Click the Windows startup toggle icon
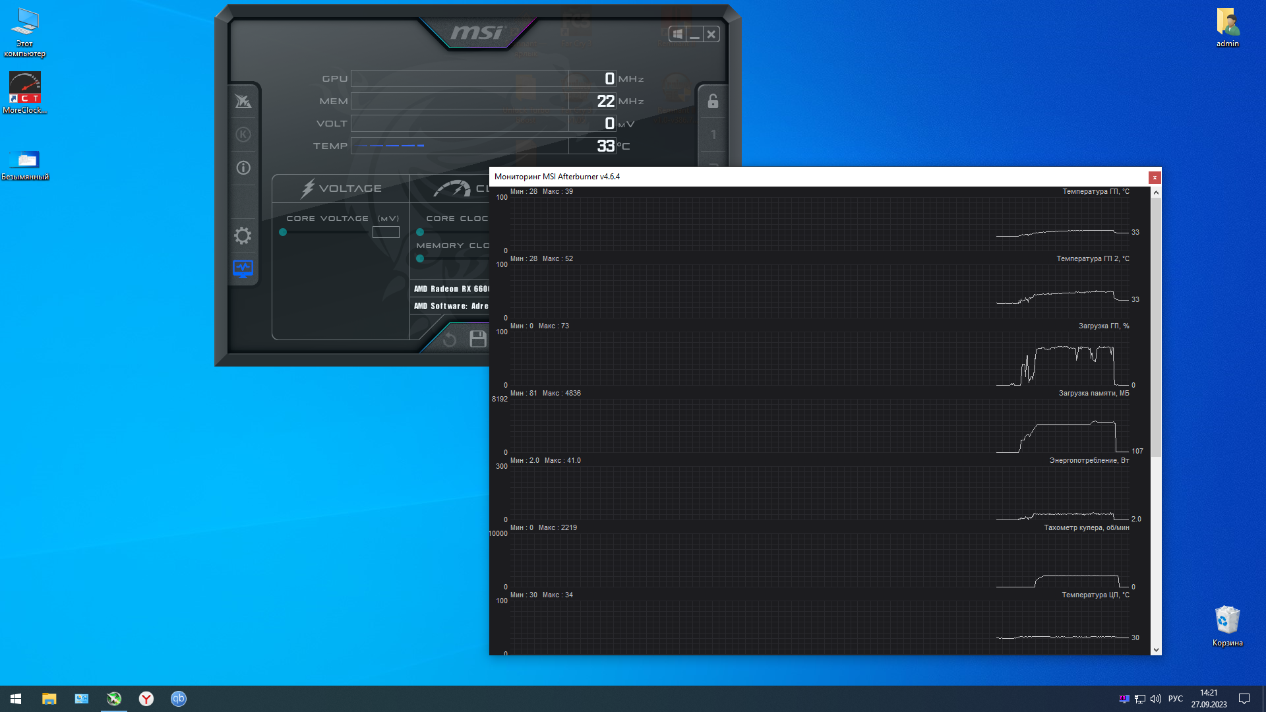 (x=677, y=34)
